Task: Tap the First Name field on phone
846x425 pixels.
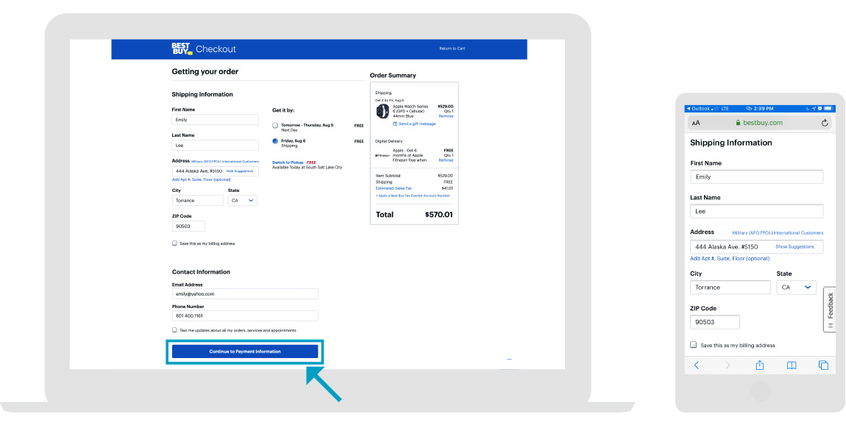Action: [756, 177]
